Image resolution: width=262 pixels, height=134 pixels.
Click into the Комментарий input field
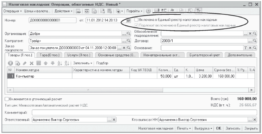[144, 113]
